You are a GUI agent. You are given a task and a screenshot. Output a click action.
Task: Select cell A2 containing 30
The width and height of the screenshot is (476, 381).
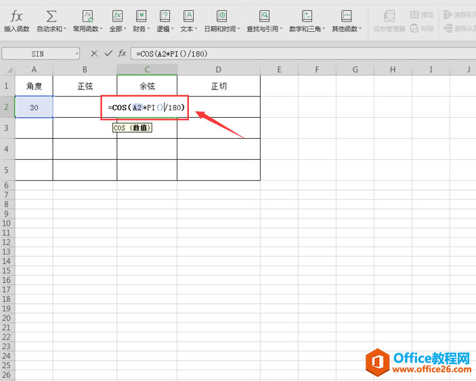[34, 107]
